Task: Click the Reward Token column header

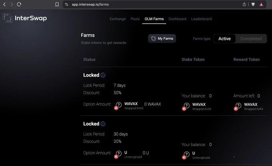Action: pos(246,59)
